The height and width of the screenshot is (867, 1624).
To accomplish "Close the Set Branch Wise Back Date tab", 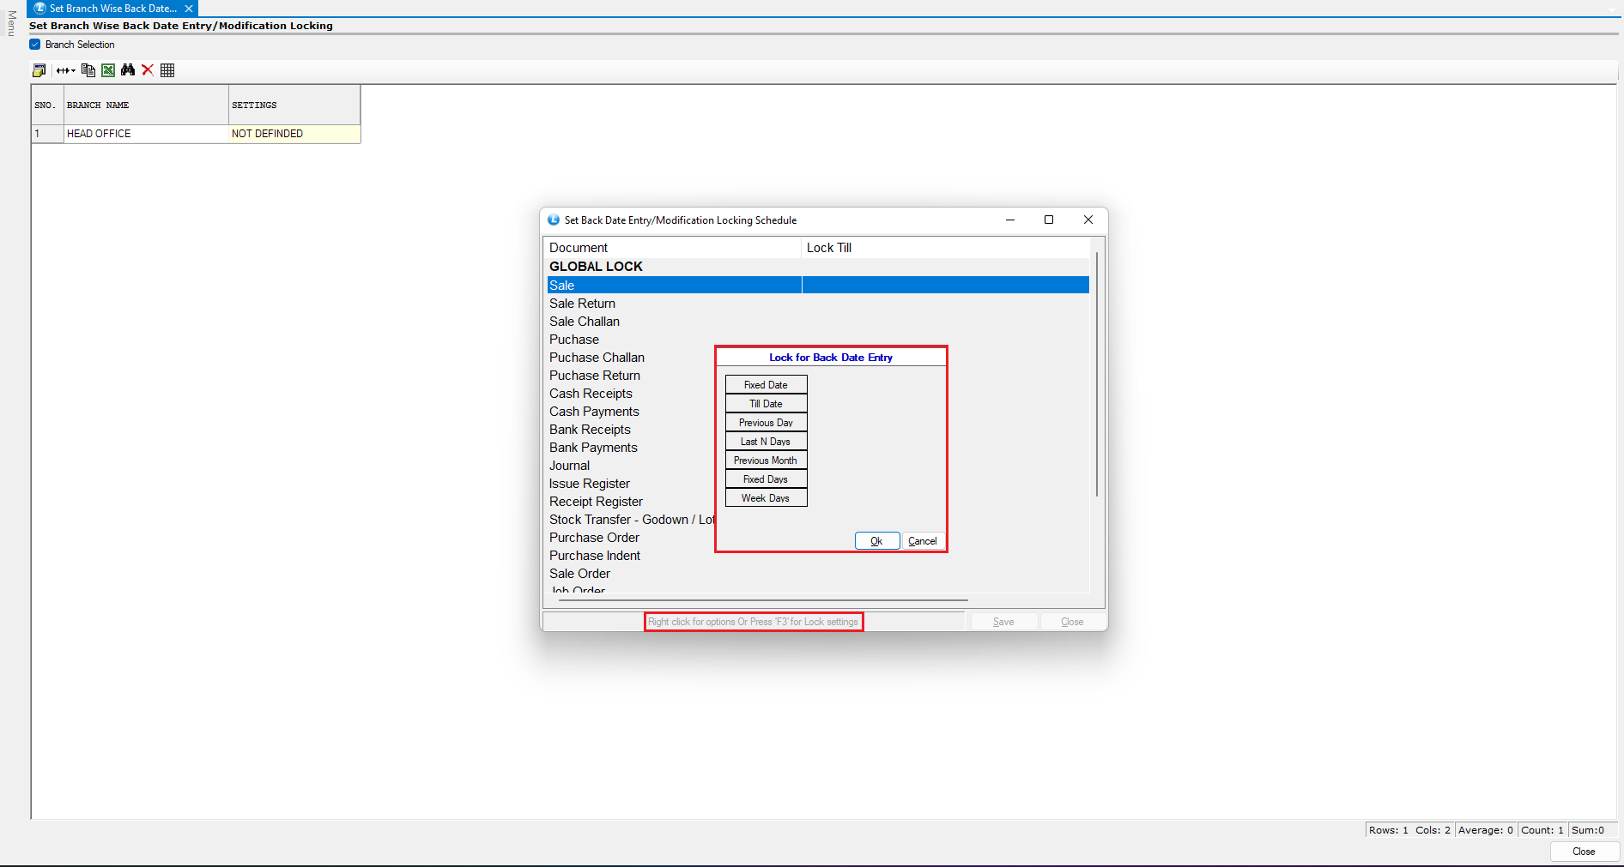I will [189, 9].
